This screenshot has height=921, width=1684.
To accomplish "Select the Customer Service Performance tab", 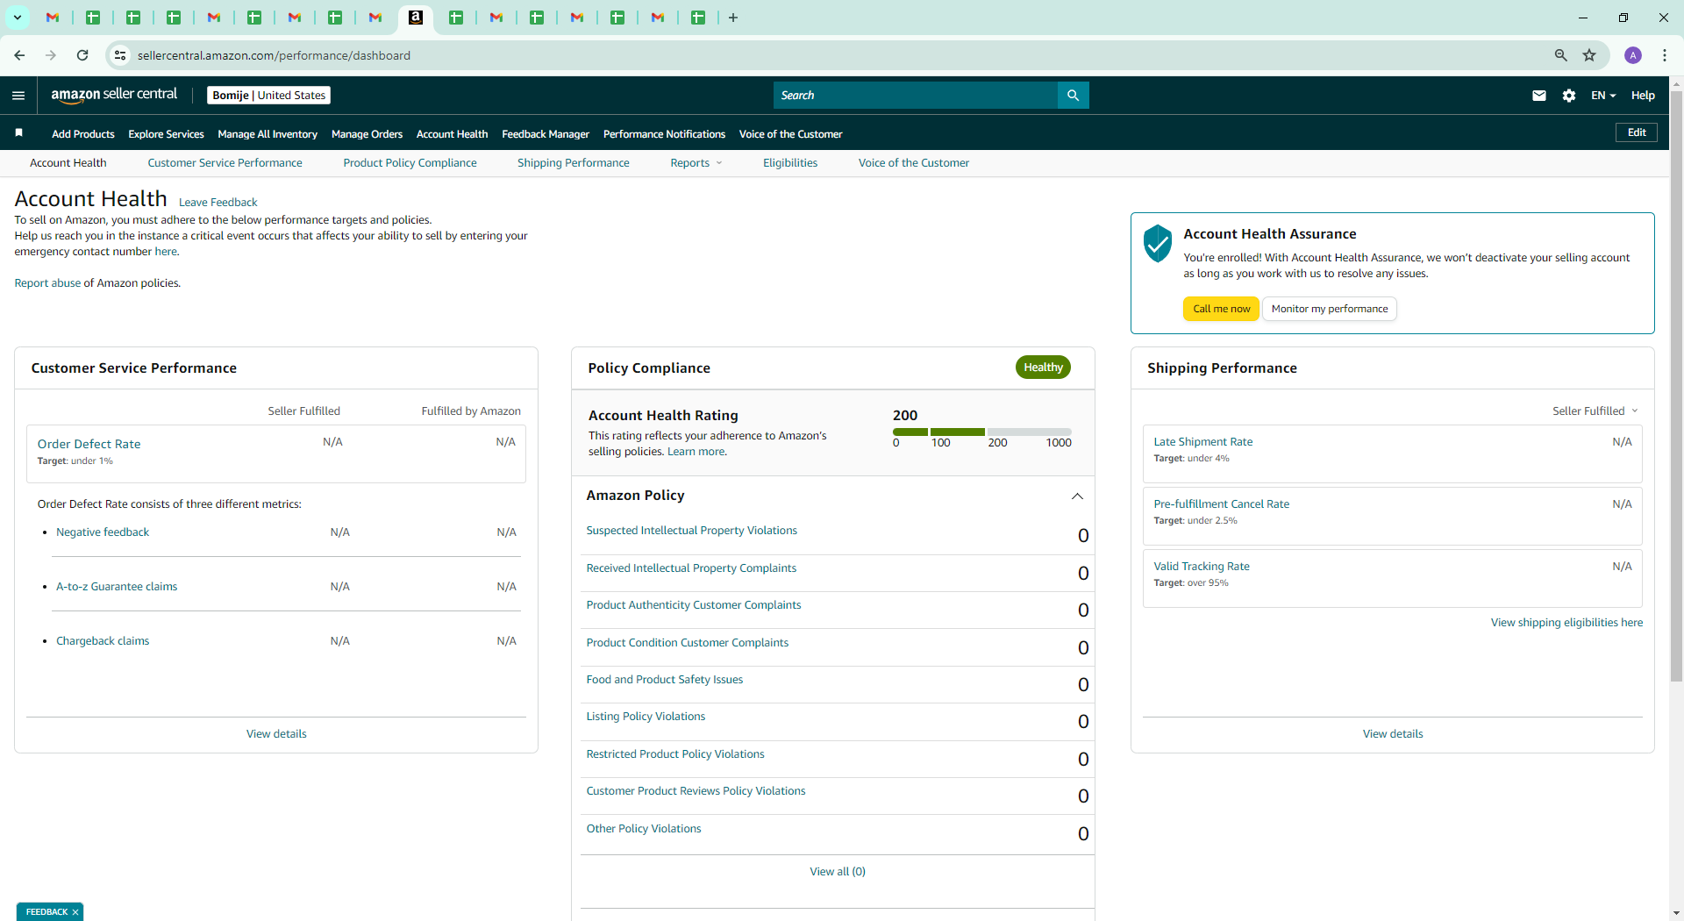I will click(x=225, y=163).
